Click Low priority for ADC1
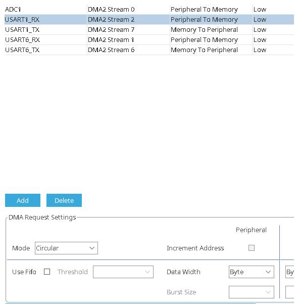The image size is (298, 304). coord(273,9)
